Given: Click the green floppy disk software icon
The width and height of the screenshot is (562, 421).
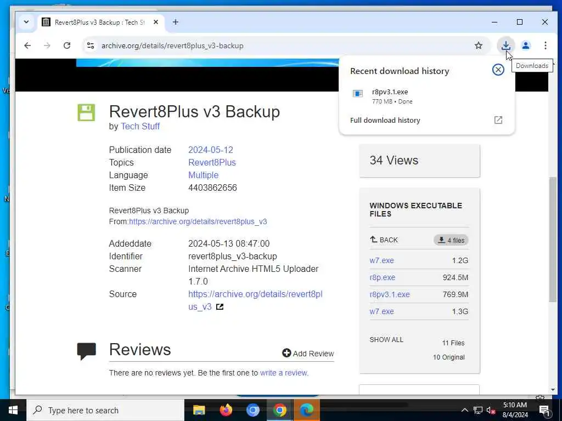Looking at the screenshot, I should tap(86, 112).
